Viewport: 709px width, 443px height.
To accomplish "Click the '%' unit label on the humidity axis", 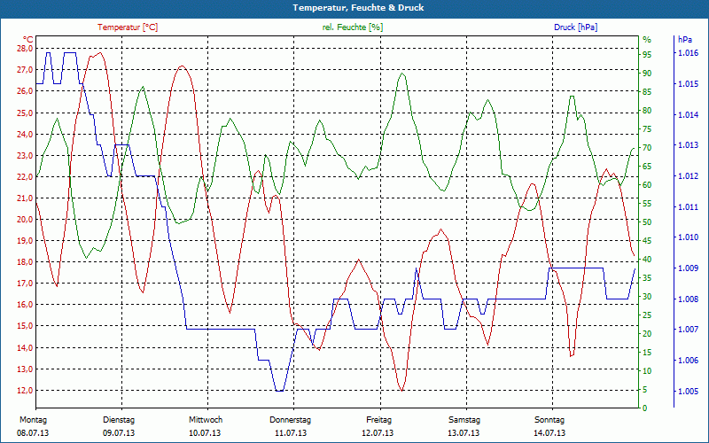I will click(647, 39).
